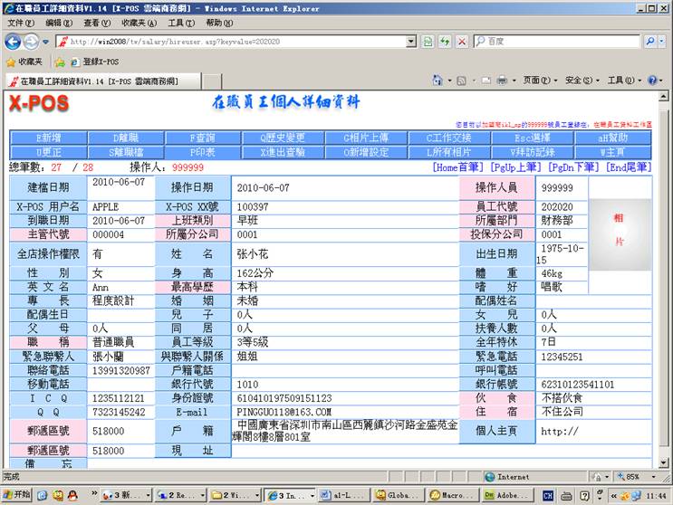Expand the address bar URL dropdown
Screen dimensions: 673x505
(x=411, y=42)
